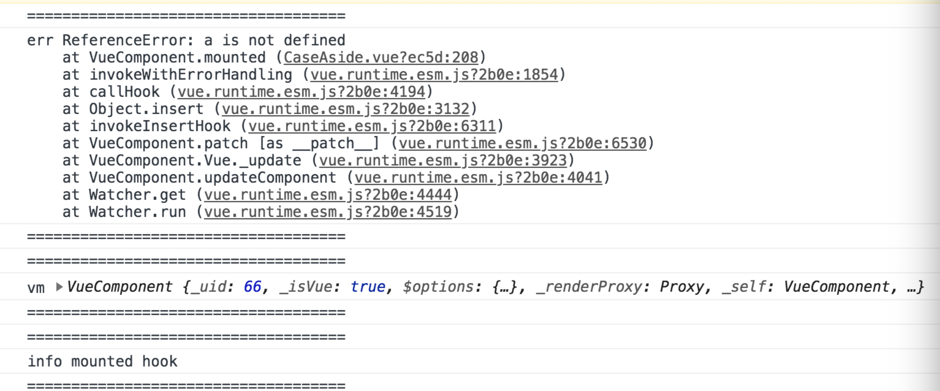This screenshot has width=940, height=391.
Task: Click the _uid value 66 in VueComponent
Action: [x=252, y=287]
